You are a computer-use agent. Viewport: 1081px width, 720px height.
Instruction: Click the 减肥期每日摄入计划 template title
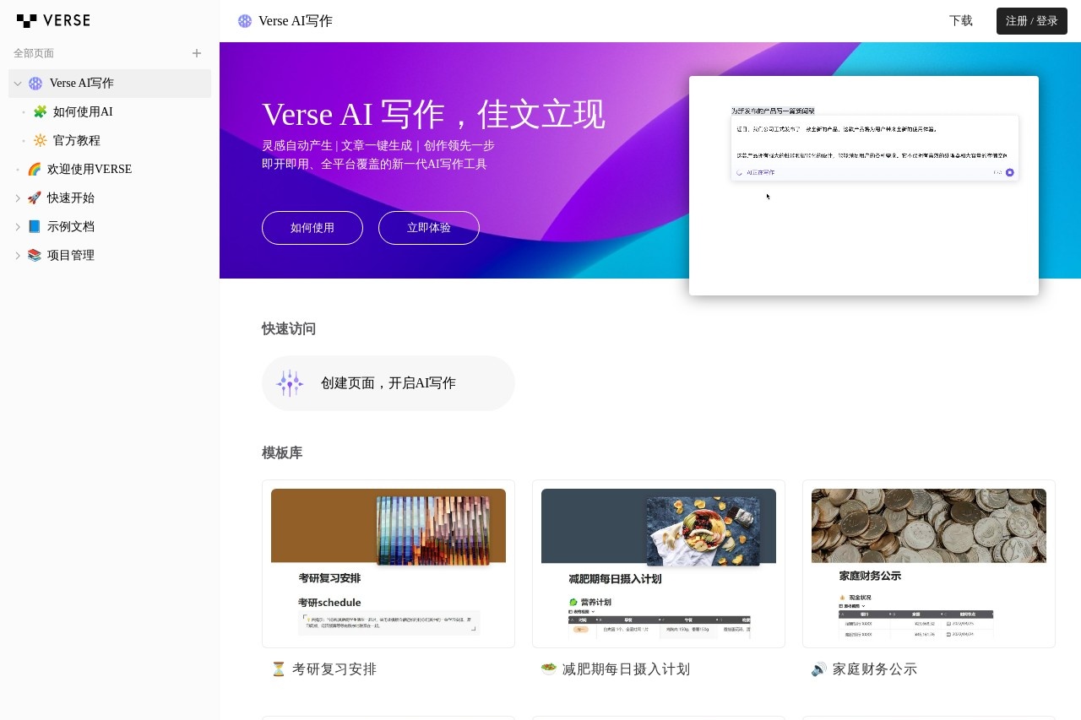click(x=626, y=669)
